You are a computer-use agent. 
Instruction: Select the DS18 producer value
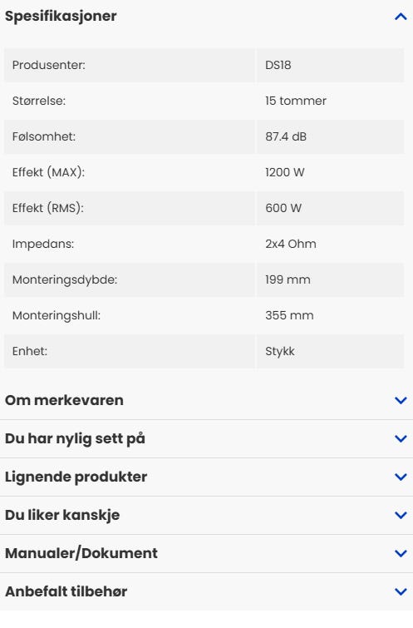(x=278, y=65)
